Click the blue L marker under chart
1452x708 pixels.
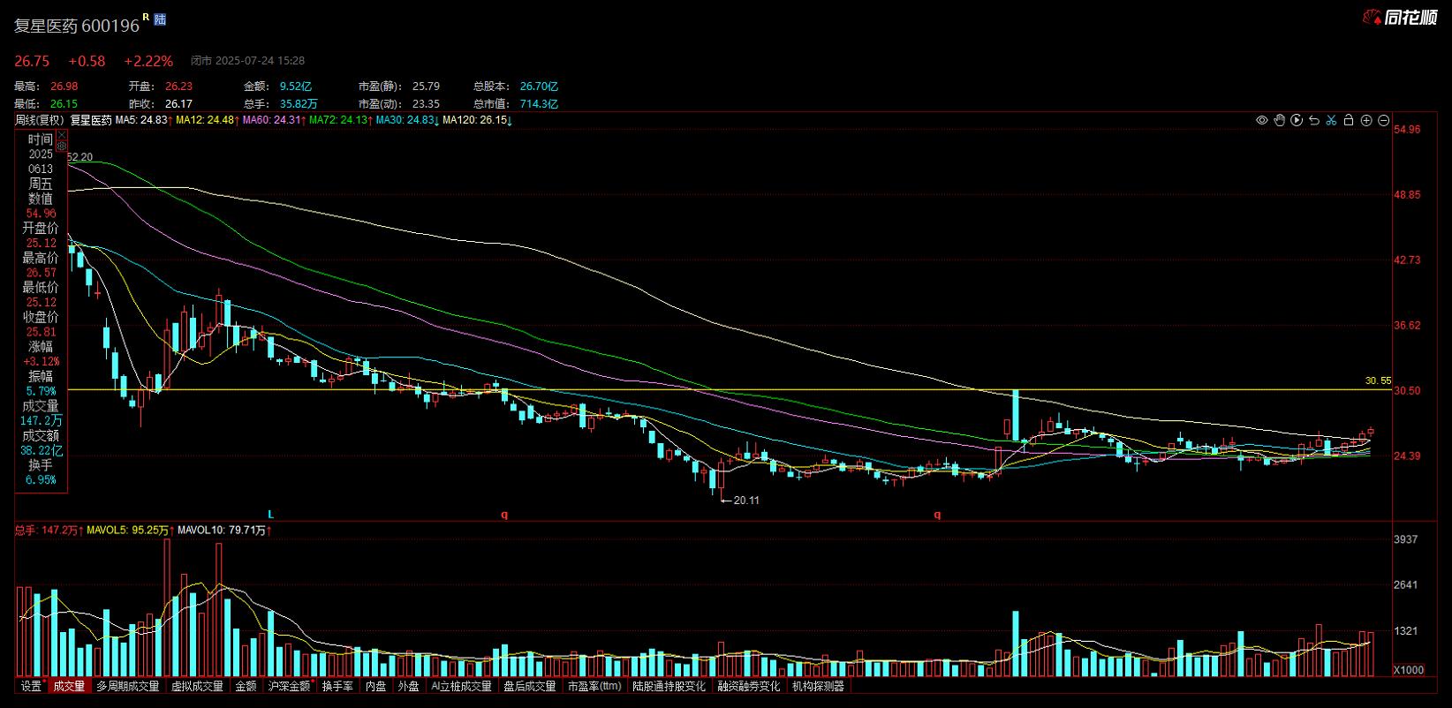(271, 514)
